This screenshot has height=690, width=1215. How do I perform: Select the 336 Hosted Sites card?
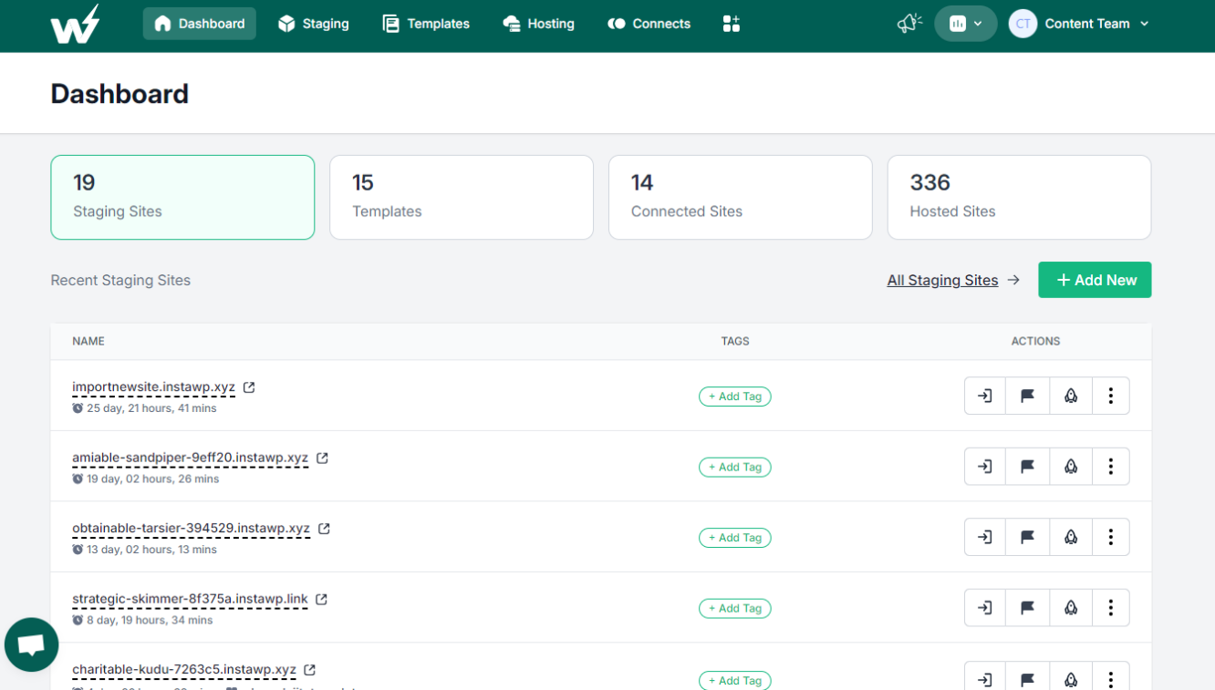pyautogui.click(x=1019, y=197)
